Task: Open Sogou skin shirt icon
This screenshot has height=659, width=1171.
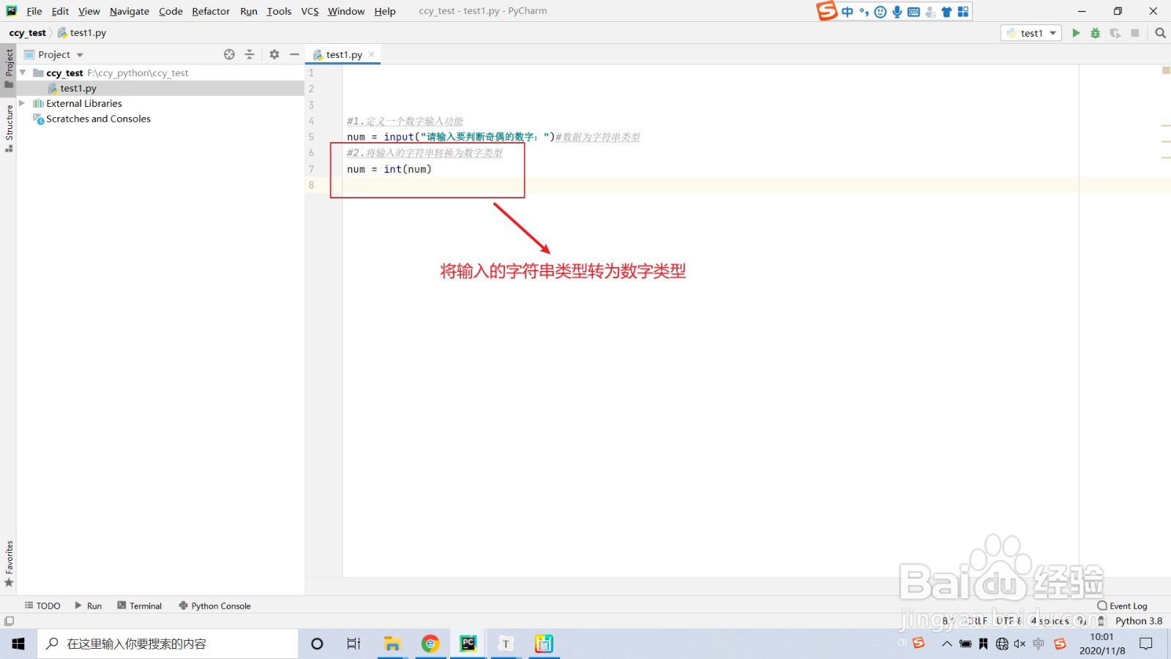Action: (946, 12)
